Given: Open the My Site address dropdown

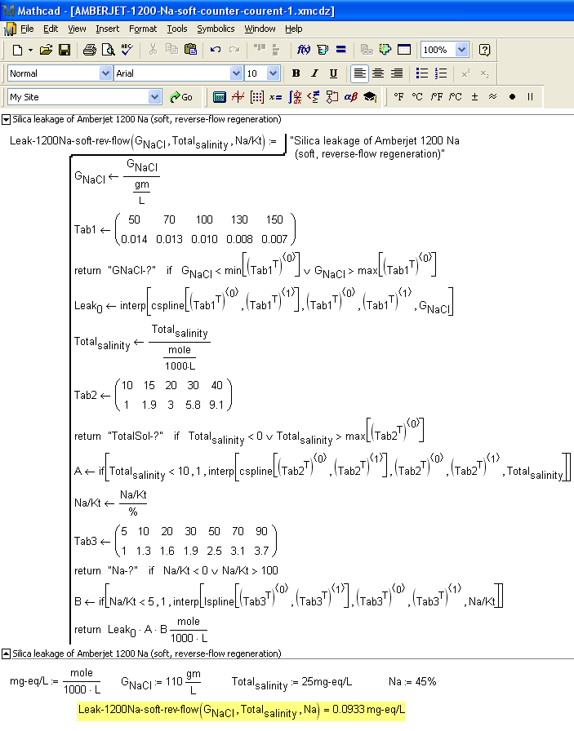Looking at the screenshot, I should (x=154, y=97).
